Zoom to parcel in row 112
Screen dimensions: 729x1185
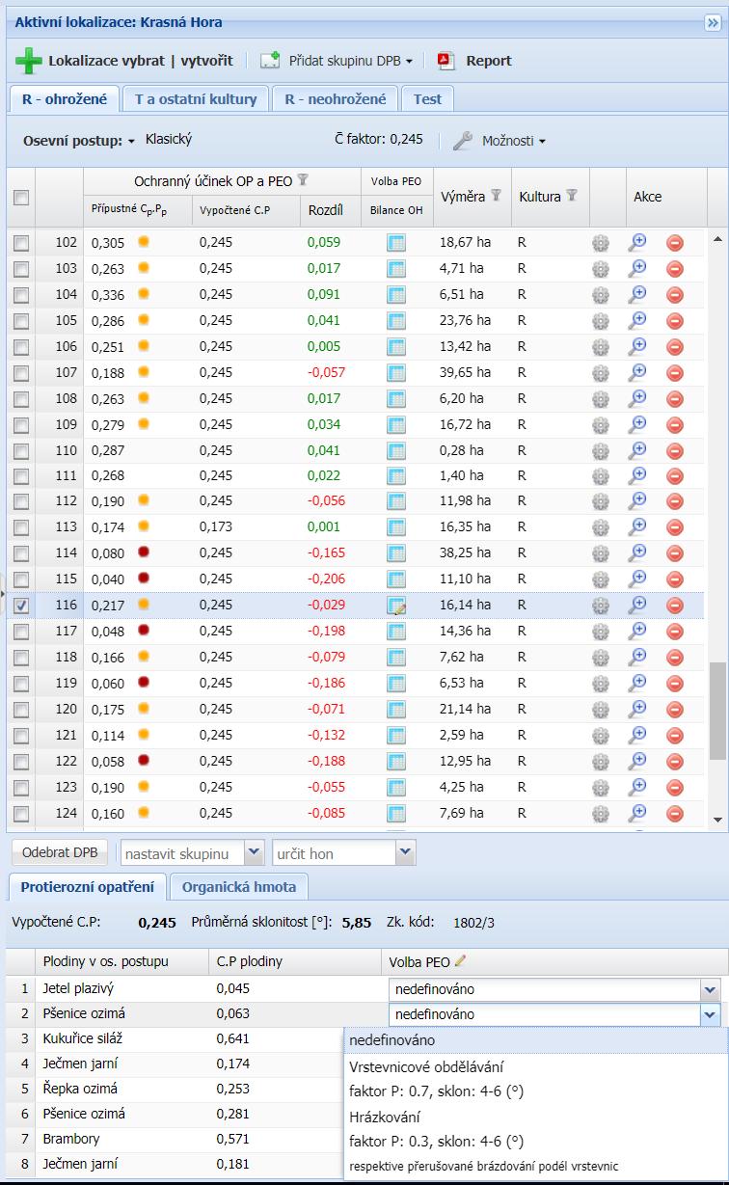[x=636, y=501]
